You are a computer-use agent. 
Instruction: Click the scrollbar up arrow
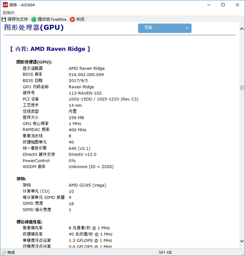[x=242, y=29]
